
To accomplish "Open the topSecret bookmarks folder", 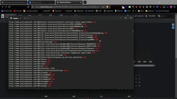I will 150,11.
